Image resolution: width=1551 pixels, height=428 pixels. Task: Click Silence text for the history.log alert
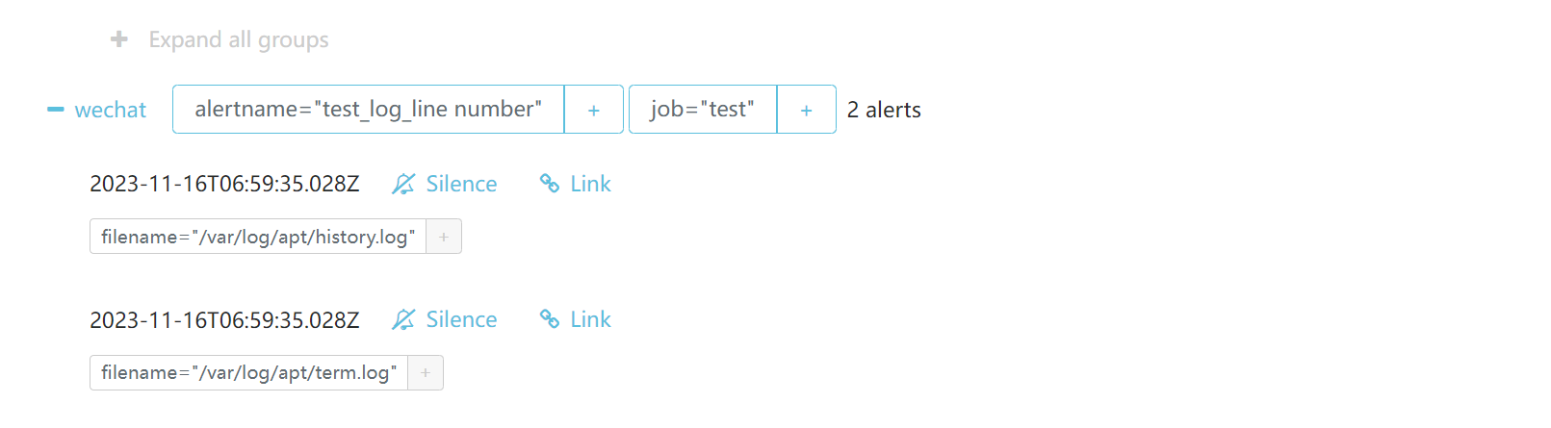461,184
